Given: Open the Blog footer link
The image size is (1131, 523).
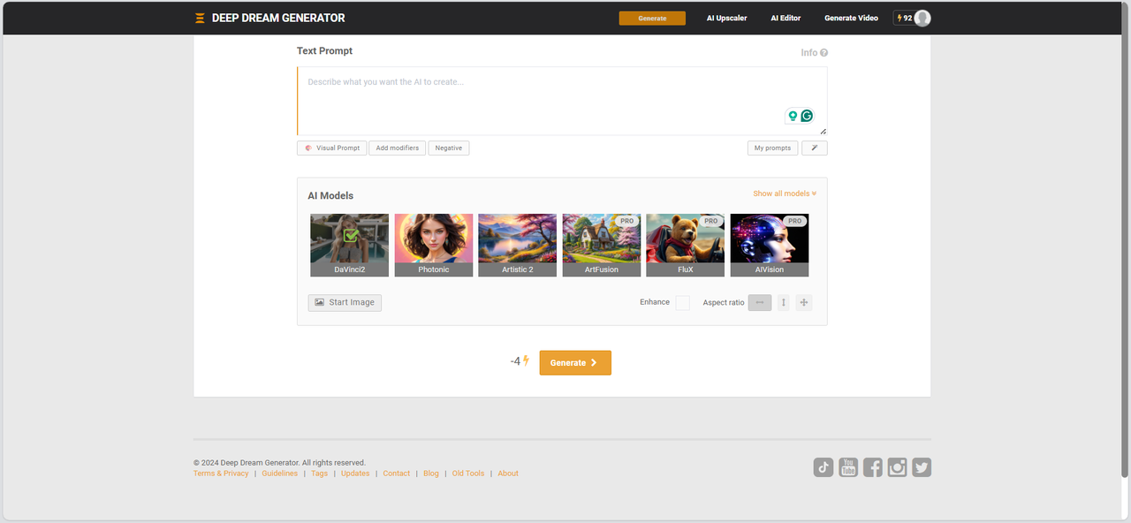Looking at the screenshot, I should (431, 474).
